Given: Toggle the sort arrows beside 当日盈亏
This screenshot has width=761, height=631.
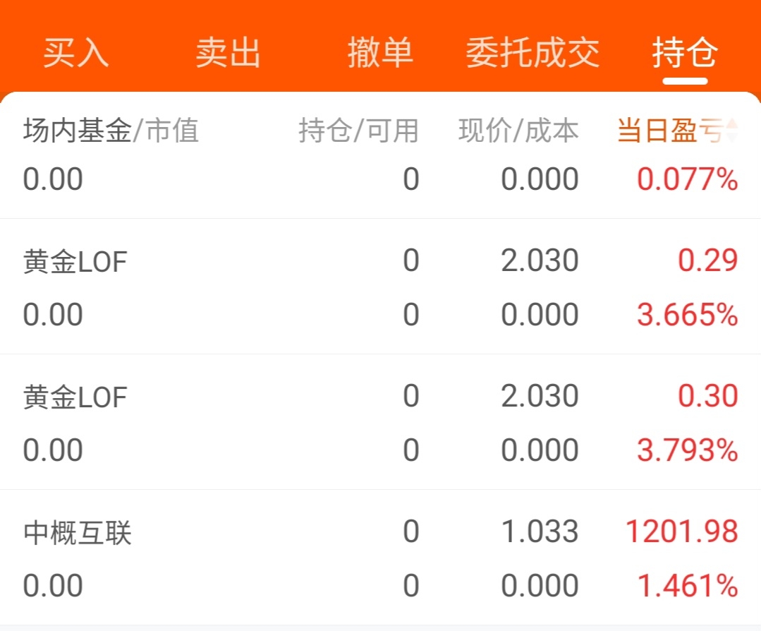Looking at the screenshot, I should pos(733,131).
